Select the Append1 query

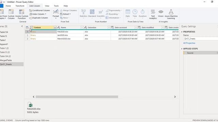(x=12, y=44)
